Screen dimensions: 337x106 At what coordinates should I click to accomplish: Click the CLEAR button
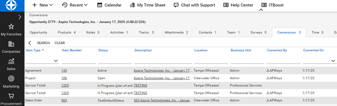pyautogui.click(x=60, y=43)
